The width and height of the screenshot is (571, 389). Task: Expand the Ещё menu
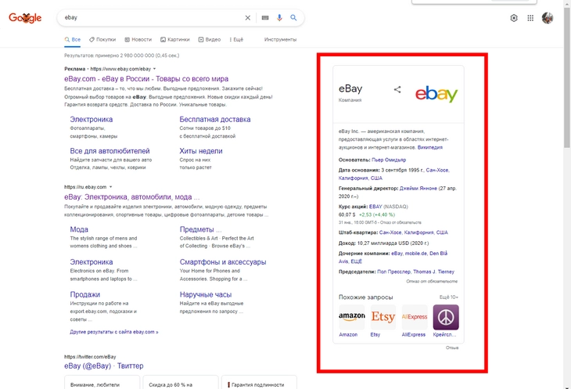pos(236,39)
